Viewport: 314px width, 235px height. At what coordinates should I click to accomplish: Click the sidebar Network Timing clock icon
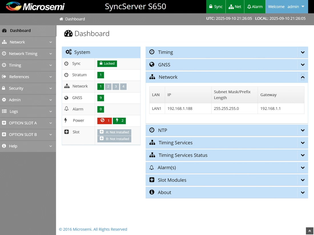tap(4, 53)
